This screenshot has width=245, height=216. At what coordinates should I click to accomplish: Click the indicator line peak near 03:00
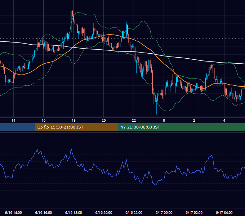pyautogui.click(x=211, y=155)
